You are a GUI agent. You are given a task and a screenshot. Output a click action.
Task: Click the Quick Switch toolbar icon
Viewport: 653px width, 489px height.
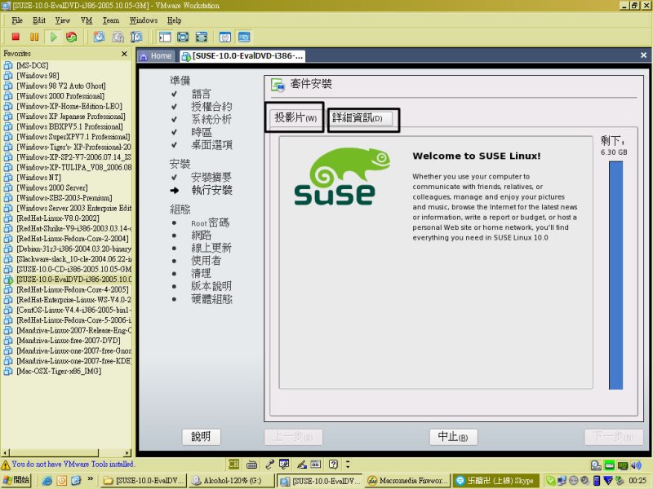tap(202, 37)
